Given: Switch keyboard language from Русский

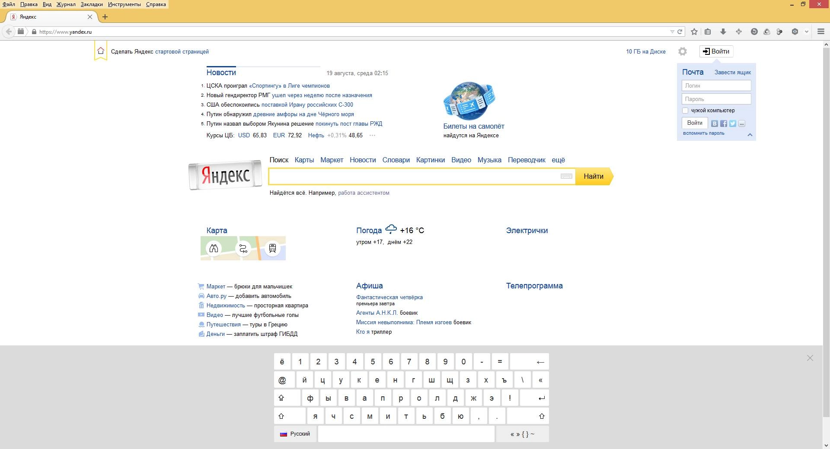Looking at the screenshot, I should [x=295, y=434].
